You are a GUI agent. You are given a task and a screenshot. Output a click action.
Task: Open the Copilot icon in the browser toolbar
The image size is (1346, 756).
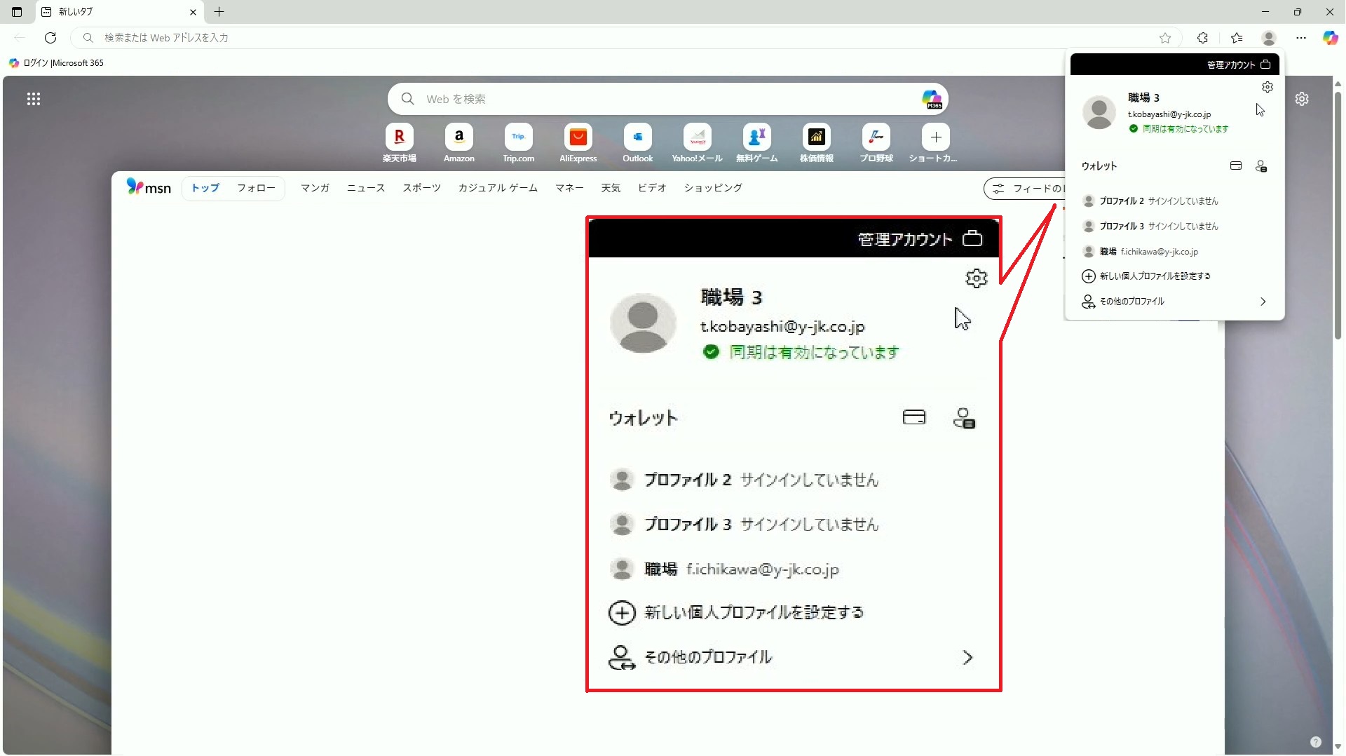[x=1330, y=38]
